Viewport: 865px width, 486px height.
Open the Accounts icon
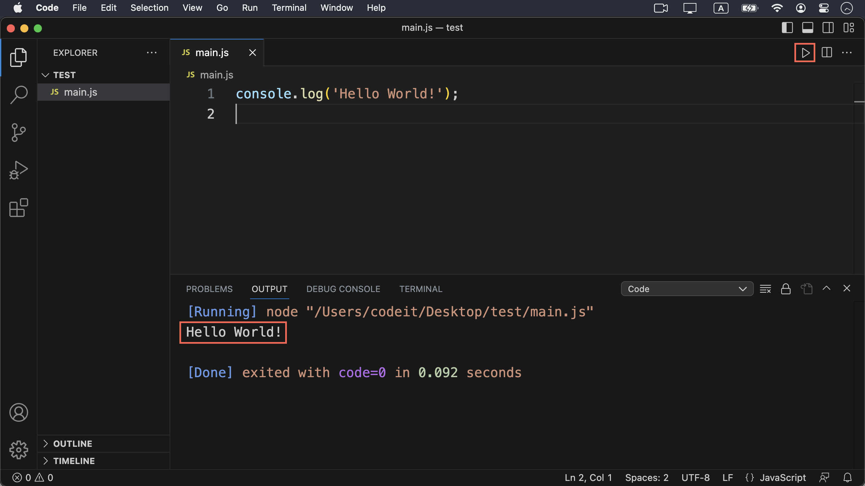tap(19, 412)
